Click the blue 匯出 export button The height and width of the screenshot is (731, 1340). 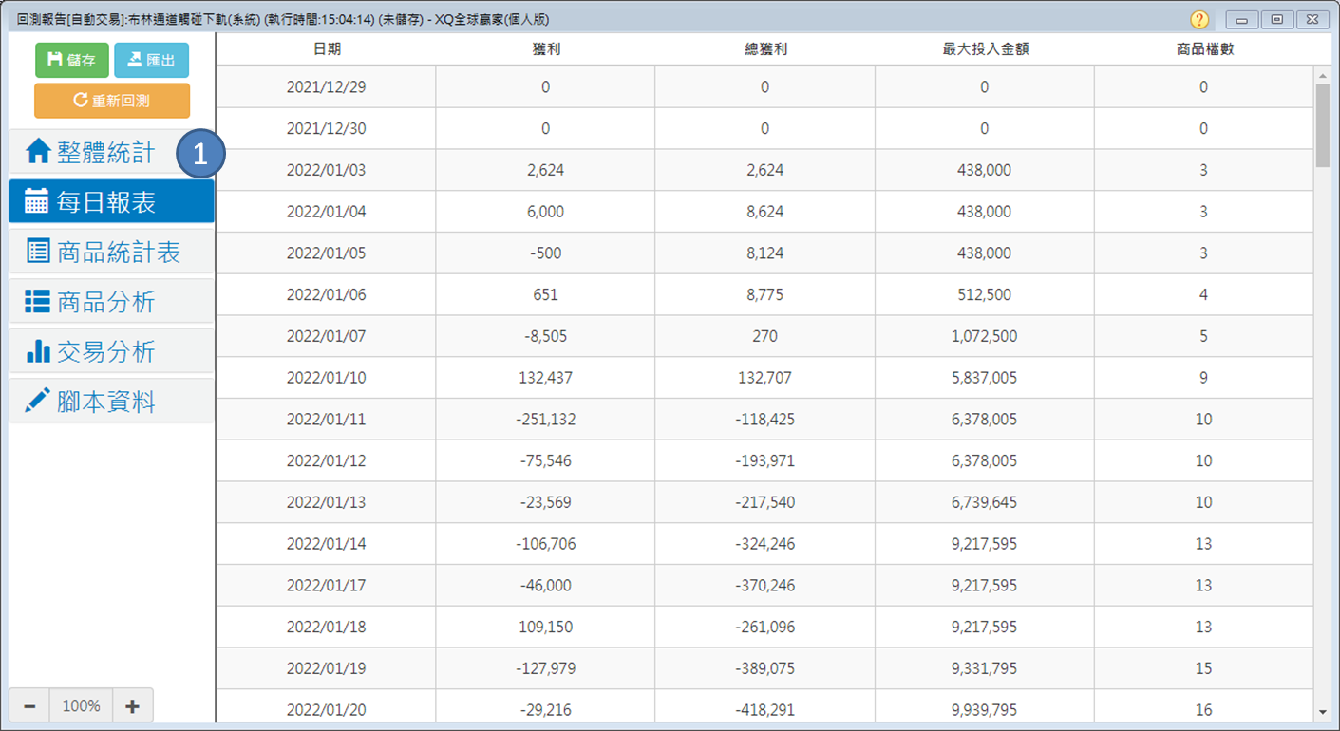click(151, 60)
